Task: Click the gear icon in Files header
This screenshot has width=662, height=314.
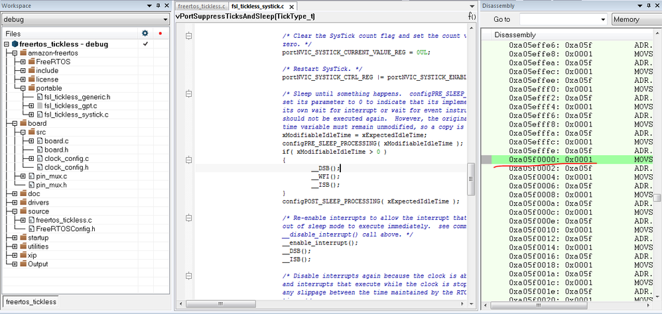Action: [x=145, y=33]
